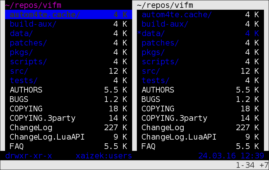Select COPYING.3party in the right pane
Image resolution: width=269 pixels, height=170 pixels.
(200, 118)
